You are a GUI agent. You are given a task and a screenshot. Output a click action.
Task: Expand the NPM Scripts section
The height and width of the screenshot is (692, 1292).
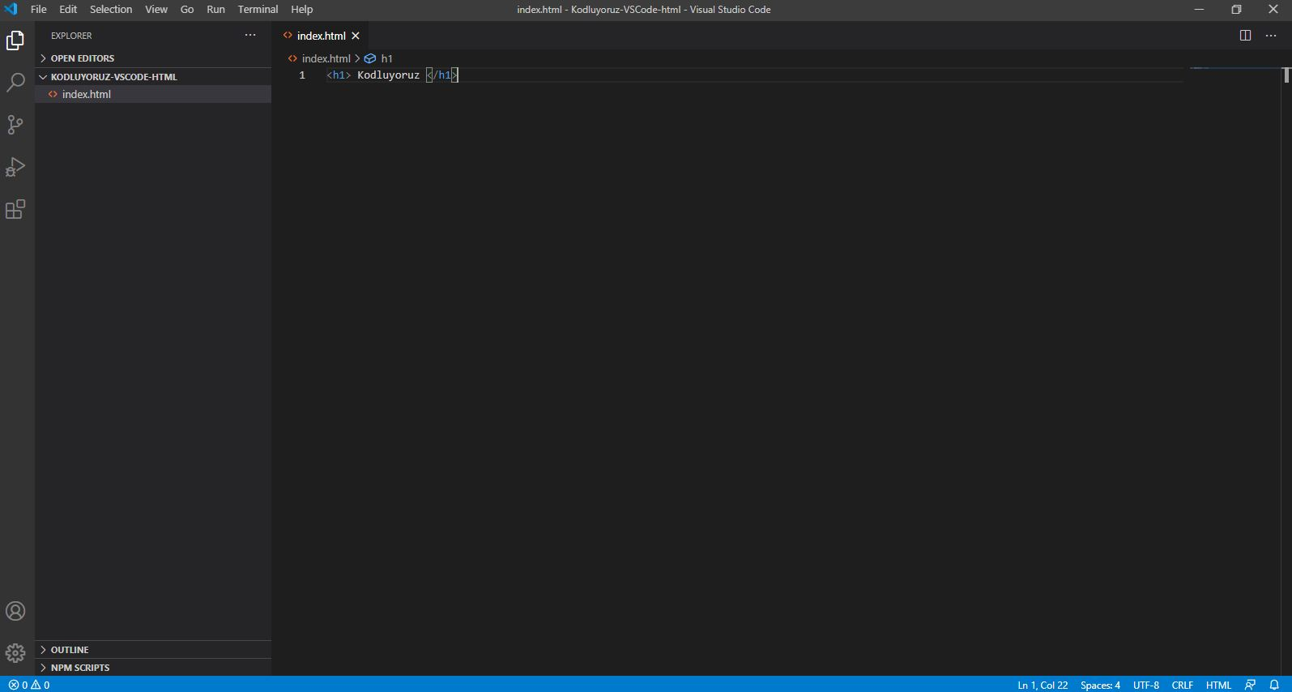click(79, 668)
